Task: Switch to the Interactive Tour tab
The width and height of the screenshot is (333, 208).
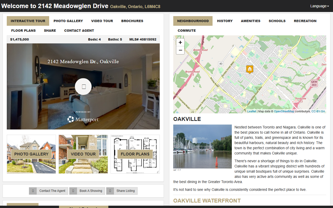Action: [x=28, y=21]
